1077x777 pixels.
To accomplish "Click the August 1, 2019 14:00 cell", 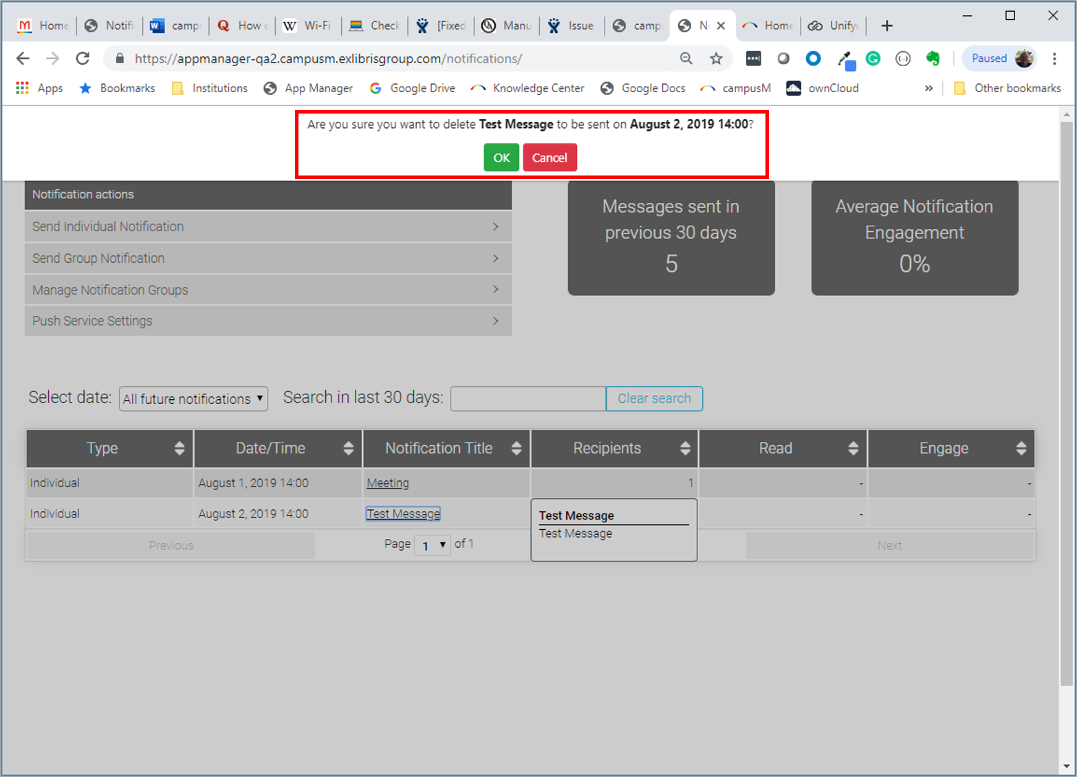I will point(278,483).
